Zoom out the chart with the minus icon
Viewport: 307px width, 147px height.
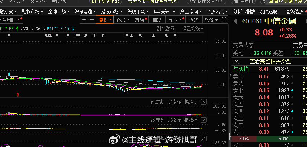click(x=92, y=20)
